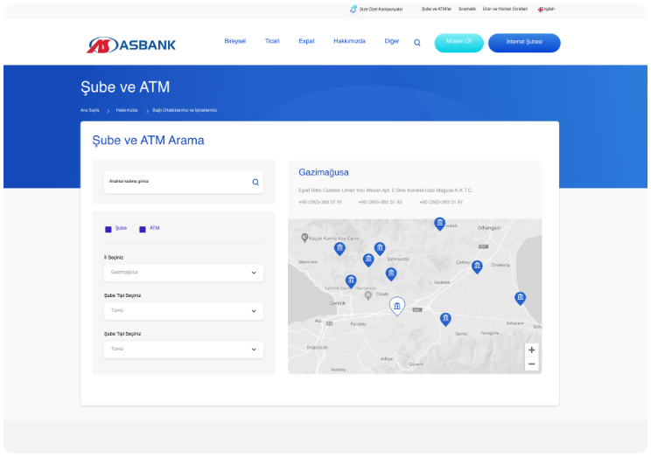This screenshot has height=457, width=651.
Task: Click the Ana Sayfa breadcrumb link
Action: (89, 110)
